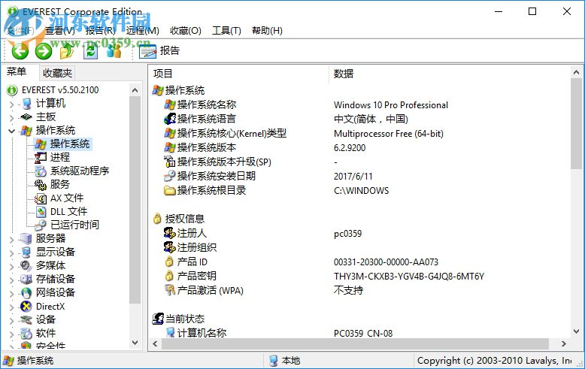
Task: Expand the 计算机 tree node
Action: click(x=11, y=104)
